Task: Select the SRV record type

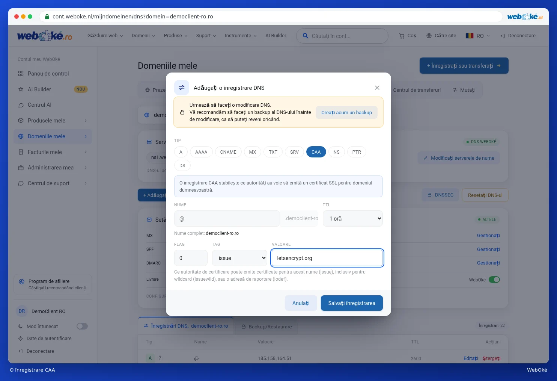Action: coord(294,152)
